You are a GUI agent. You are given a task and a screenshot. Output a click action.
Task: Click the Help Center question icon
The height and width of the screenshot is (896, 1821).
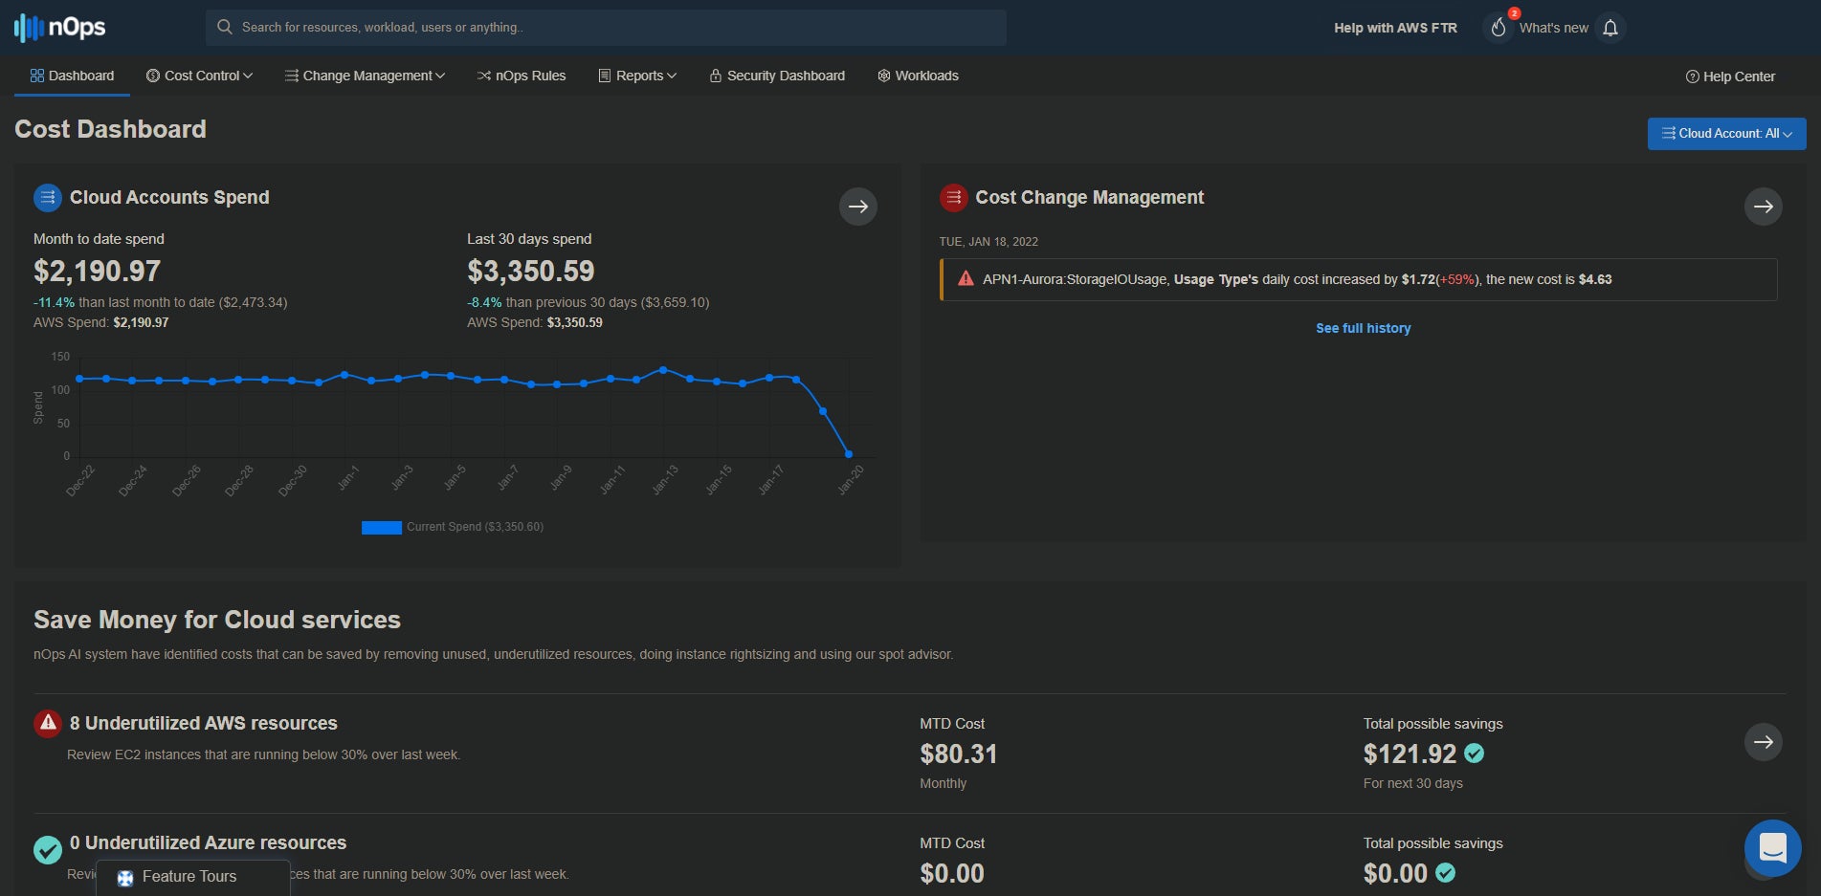[1692, 76]
